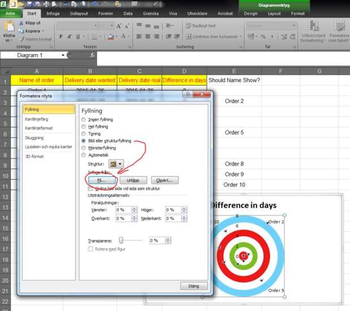Select Bild eller strukturfyllning radio button
Screen dimensions: 350x311
[x=84, y=141]
